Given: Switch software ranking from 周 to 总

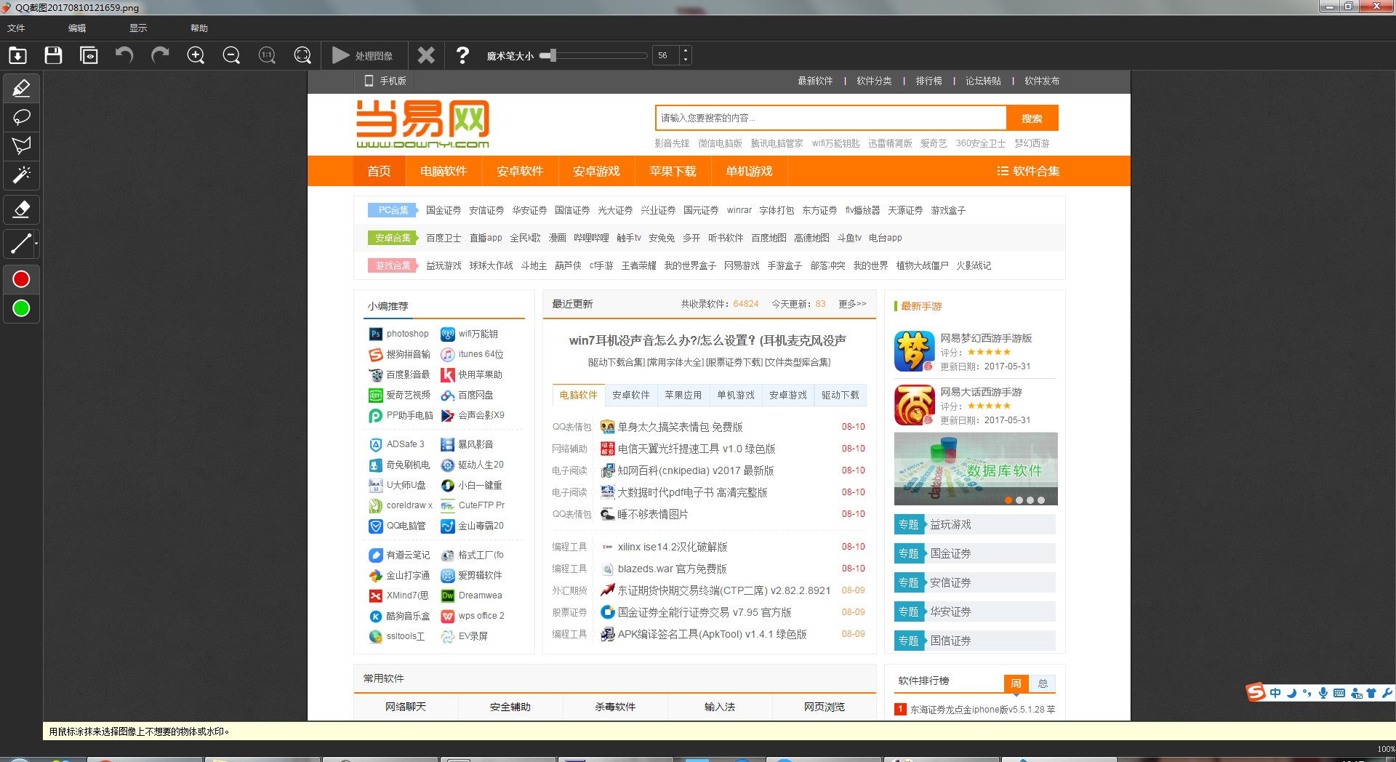Looking at the screenshot, I should [x=1043, y=683].
